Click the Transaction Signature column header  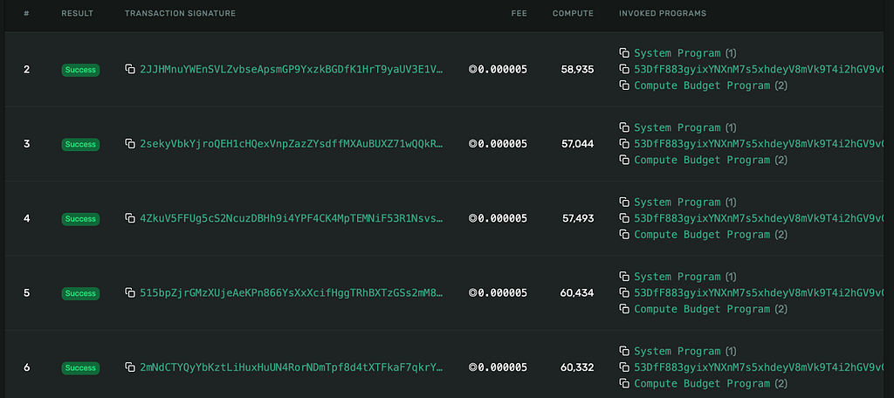[180, 13]
